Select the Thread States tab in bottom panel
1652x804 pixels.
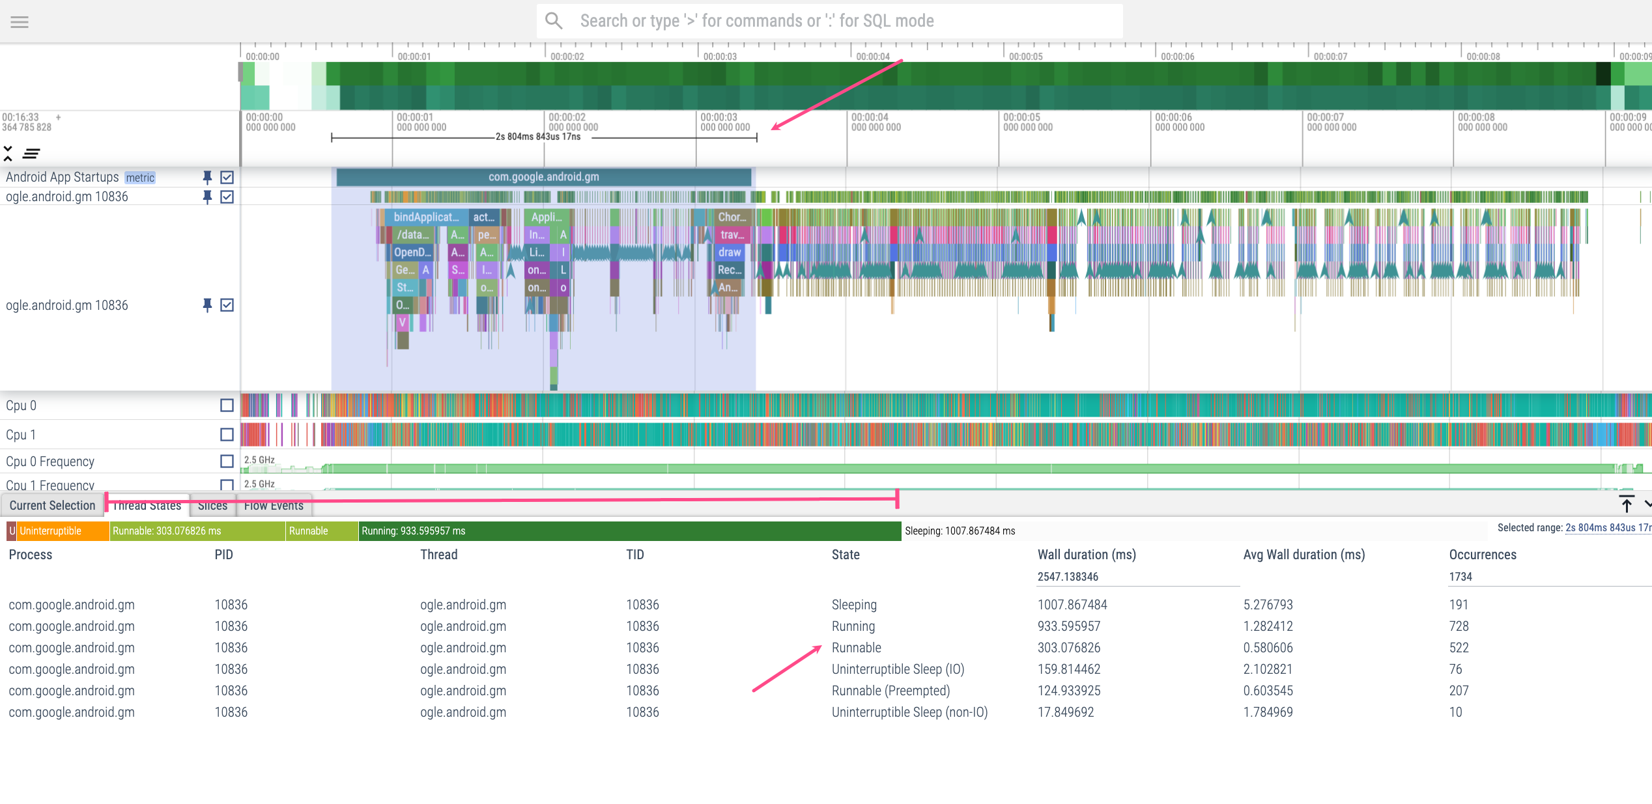point(149,506)
